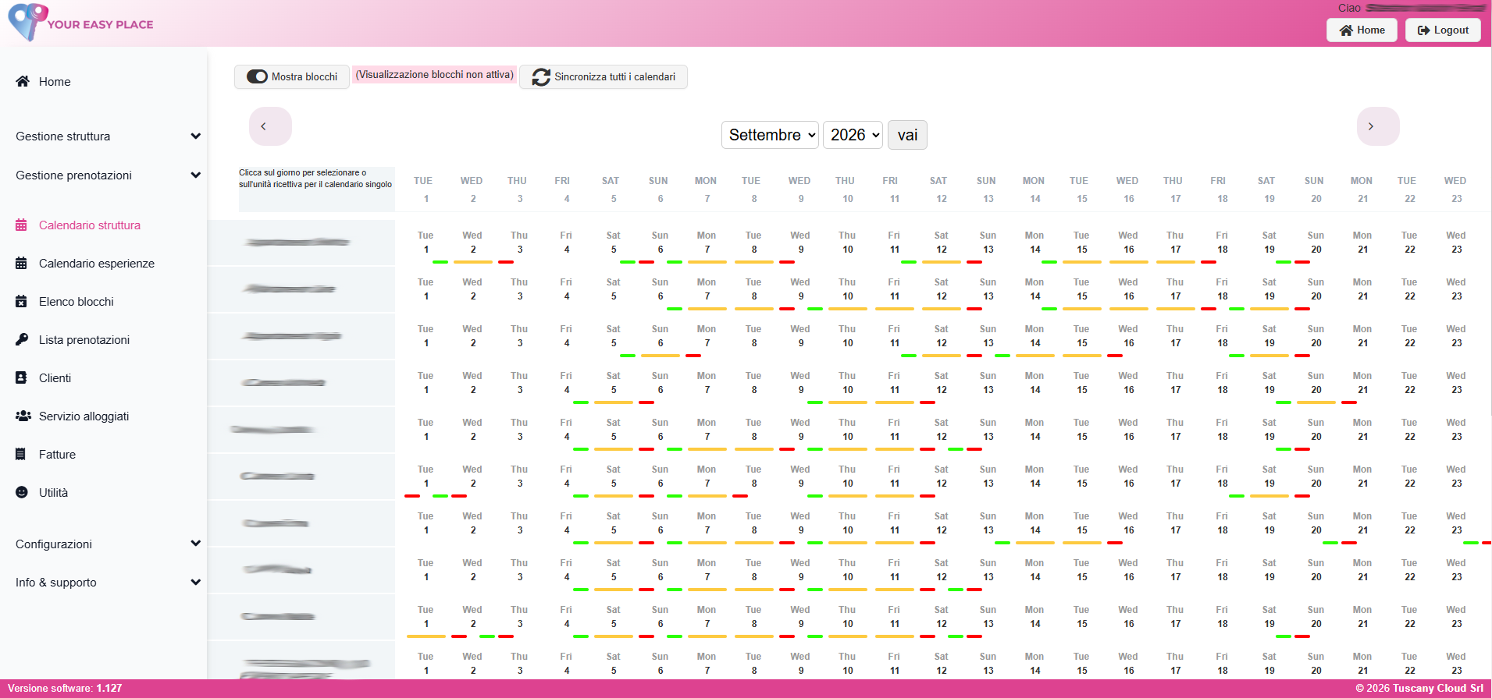
Task: Click Mon 14 in the seventh unit row
Action: pyautogui.click(x=1034, y=523)
